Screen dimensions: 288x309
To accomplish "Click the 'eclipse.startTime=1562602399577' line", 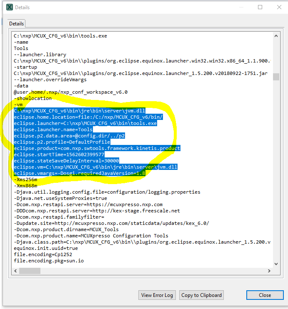I will [x=59, y=154].
